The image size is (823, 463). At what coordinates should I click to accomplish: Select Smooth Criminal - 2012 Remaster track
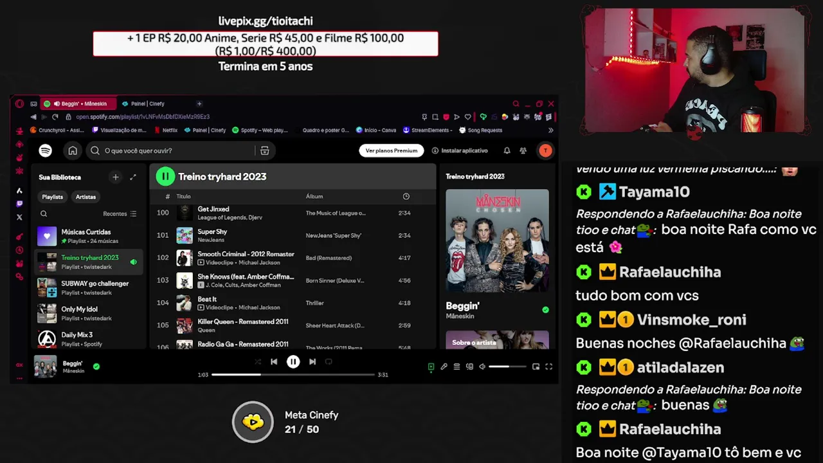[x=293, y=258]
